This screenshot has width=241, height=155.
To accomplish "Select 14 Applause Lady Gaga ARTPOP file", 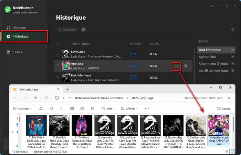I will click(219, 130).
